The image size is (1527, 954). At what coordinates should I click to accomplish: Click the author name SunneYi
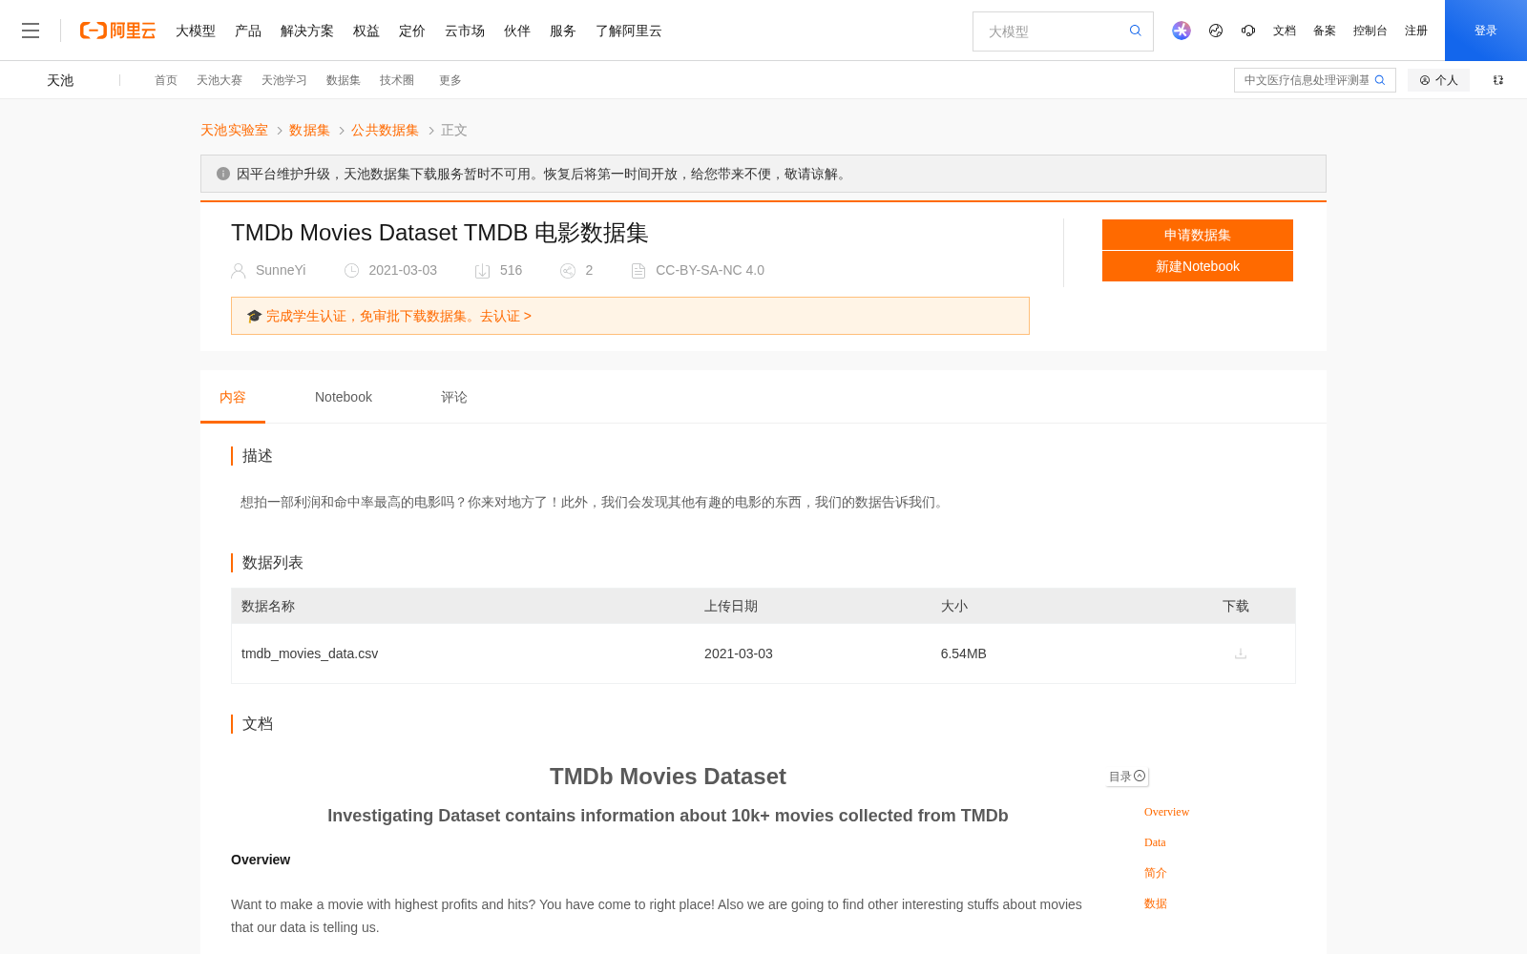(x=281, y=270)
